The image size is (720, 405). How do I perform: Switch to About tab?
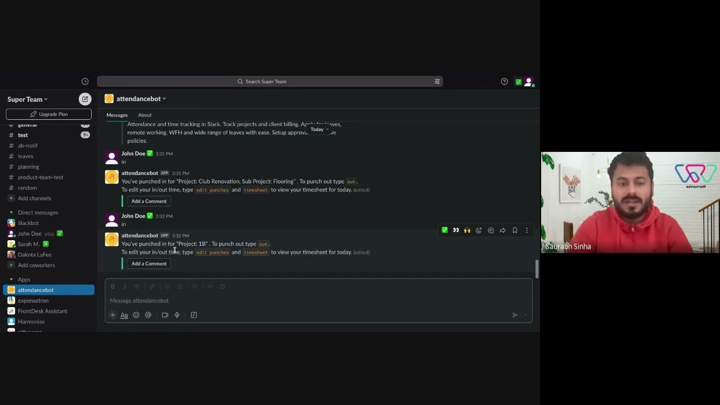tap(145, 115)
